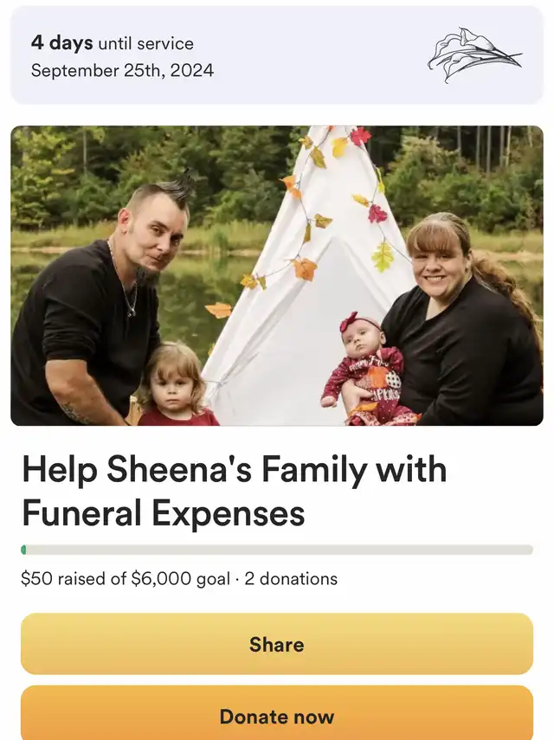Click the green filled progress indicator
The image size is (554, 740).
[x=23, y=550]
